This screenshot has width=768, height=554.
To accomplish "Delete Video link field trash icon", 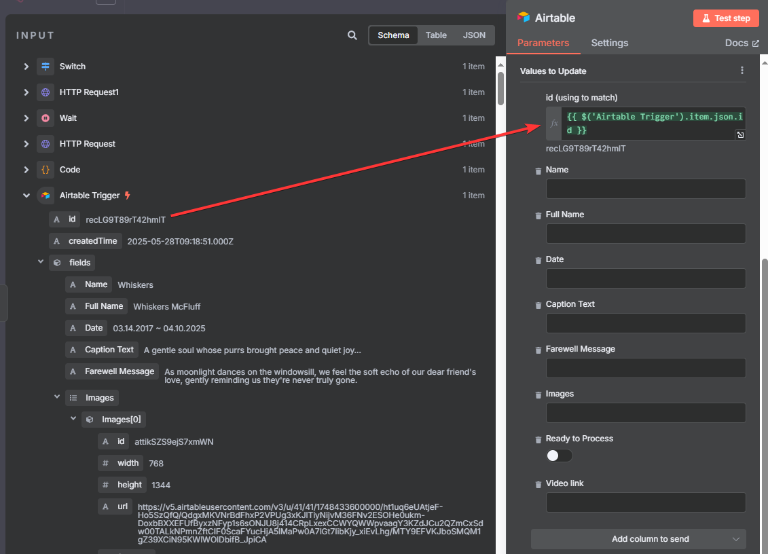I will 538,485.
